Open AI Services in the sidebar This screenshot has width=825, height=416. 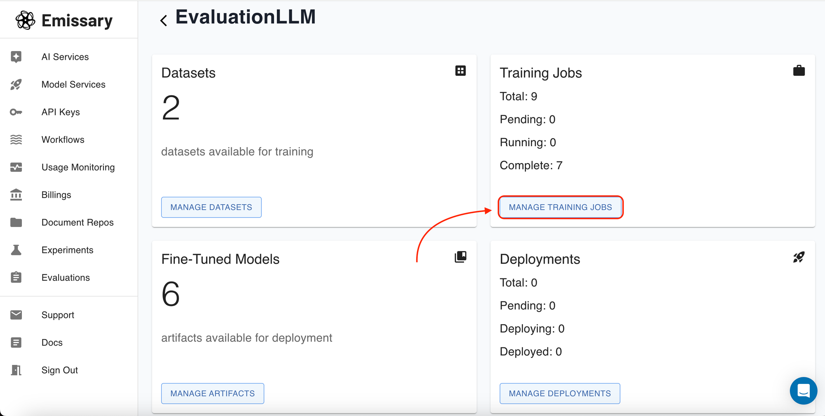coord(65,57)
